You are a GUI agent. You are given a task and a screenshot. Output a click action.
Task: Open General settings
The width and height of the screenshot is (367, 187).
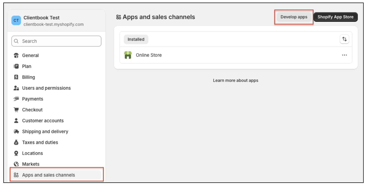(x=56, y=55)
